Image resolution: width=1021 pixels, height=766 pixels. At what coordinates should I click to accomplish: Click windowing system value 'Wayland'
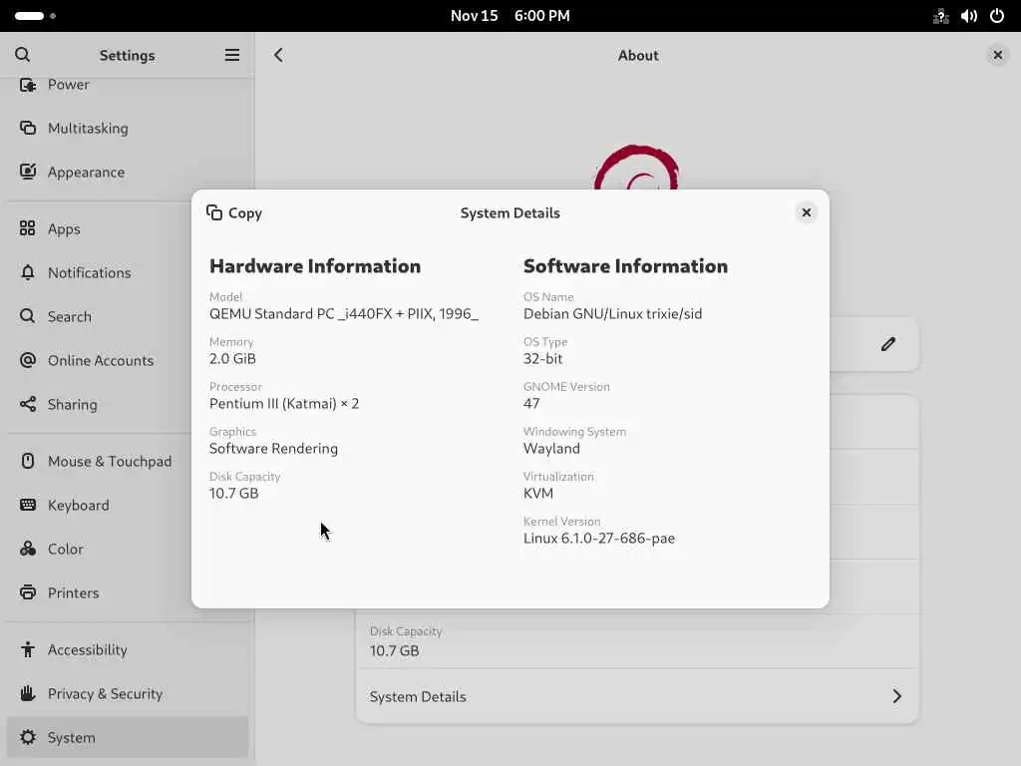551,448
